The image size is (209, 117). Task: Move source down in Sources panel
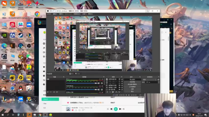pos(119,92)
